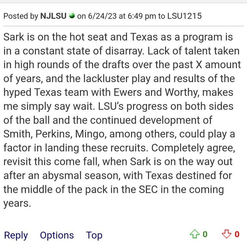Jump to Top of the page

(x=94, y=235)
